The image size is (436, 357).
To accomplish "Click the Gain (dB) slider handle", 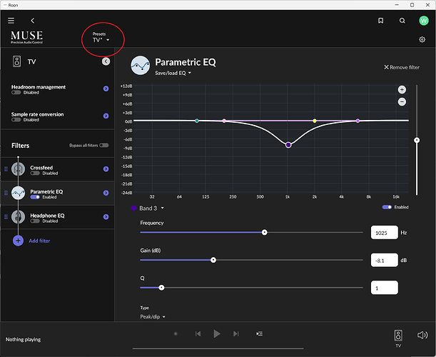I will click(x=213, y=260).
